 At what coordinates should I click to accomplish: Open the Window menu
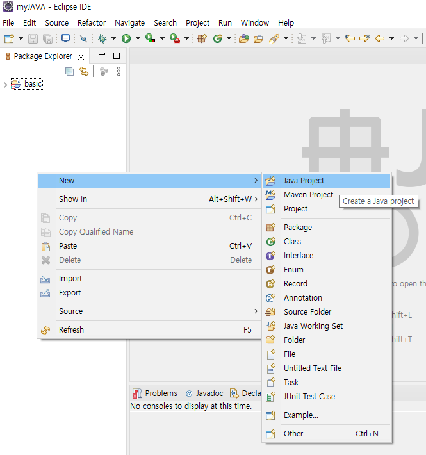point(255,22)
